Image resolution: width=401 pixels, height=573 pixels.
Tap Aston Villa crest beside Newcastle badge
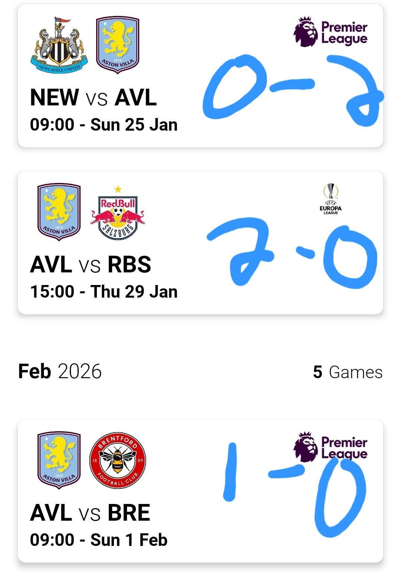point(117,45)
